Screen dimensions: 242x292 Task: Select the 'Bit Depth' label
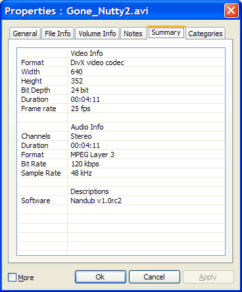point(36,90)
